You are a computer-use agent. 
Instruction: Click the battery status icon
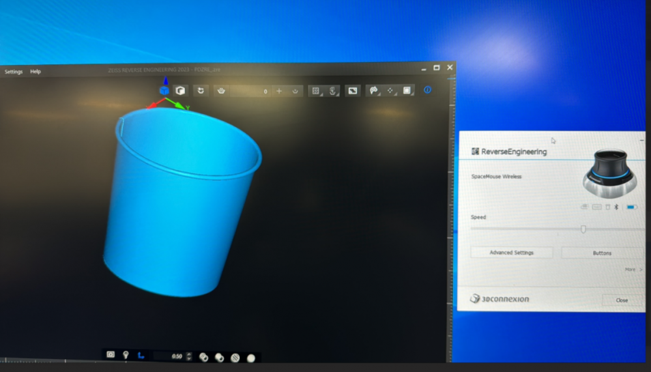point(631,207)
